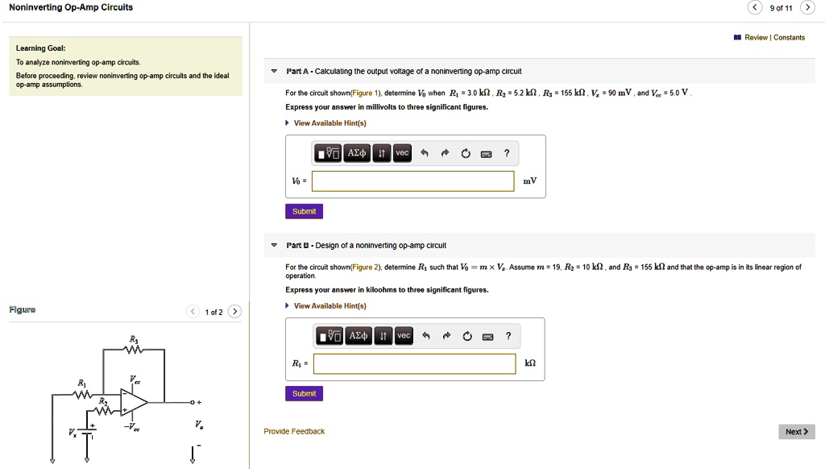Collapse the Part A section triangle
825x469 pixels.
pyautogui.click(x=274, y=71)
